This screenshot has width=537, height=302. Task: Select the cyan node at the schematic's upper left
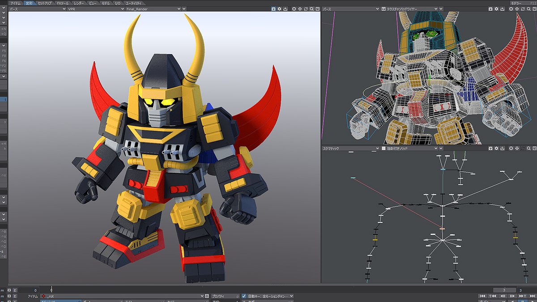353,178
